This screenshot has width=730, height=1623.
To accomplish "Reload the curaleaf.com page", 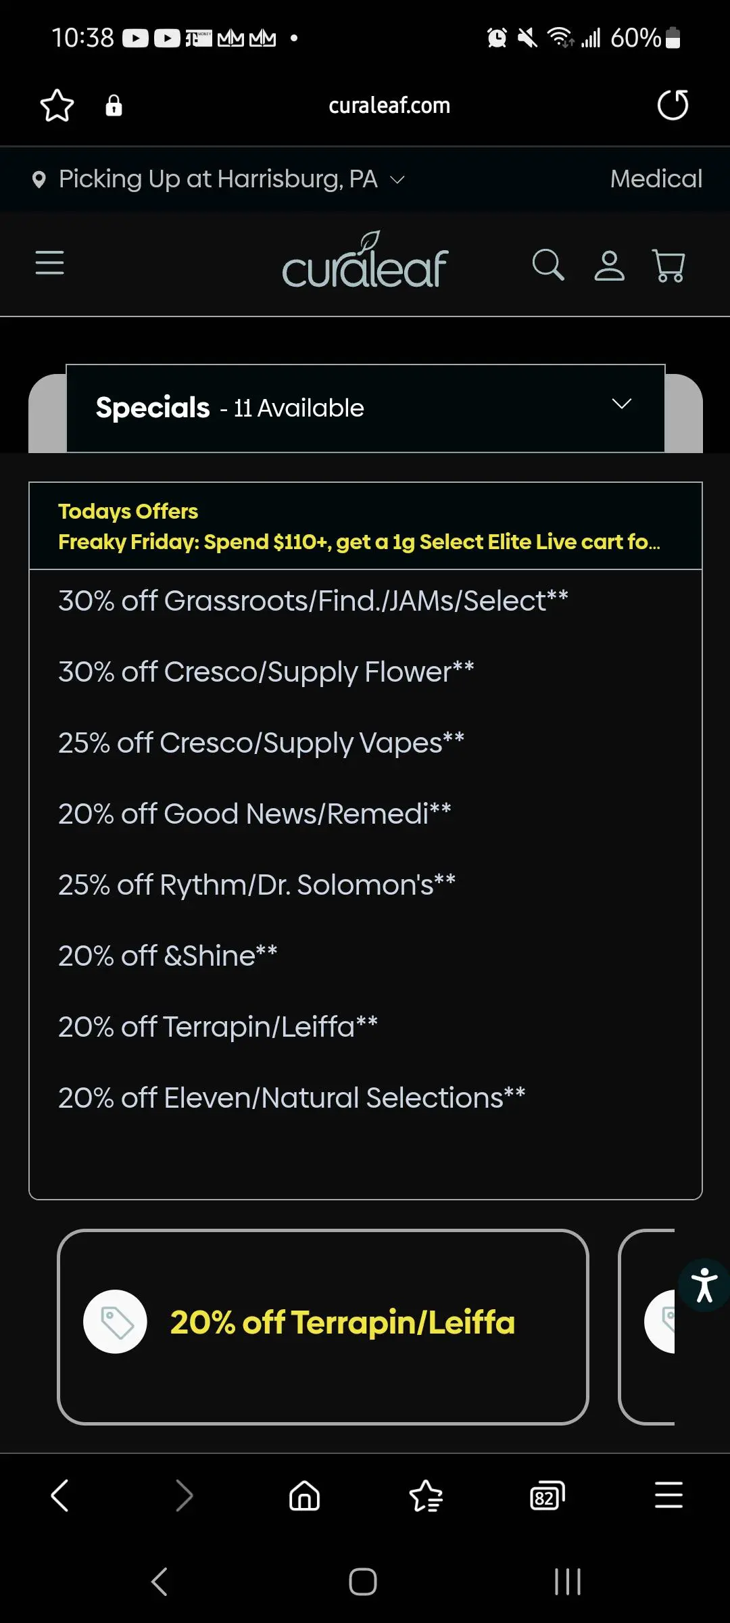I will [x=673, y=105].
